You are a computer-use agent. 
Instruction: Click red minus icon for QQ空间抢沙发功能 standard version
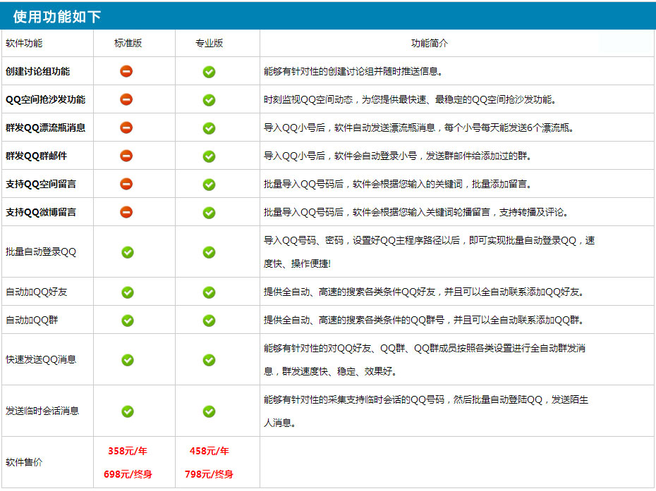tap(126, 99)
